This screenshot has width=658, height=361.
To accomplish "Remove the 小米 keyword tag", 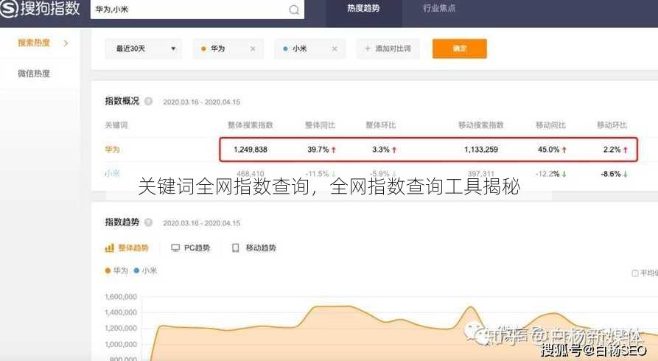I will click(335, 49).
